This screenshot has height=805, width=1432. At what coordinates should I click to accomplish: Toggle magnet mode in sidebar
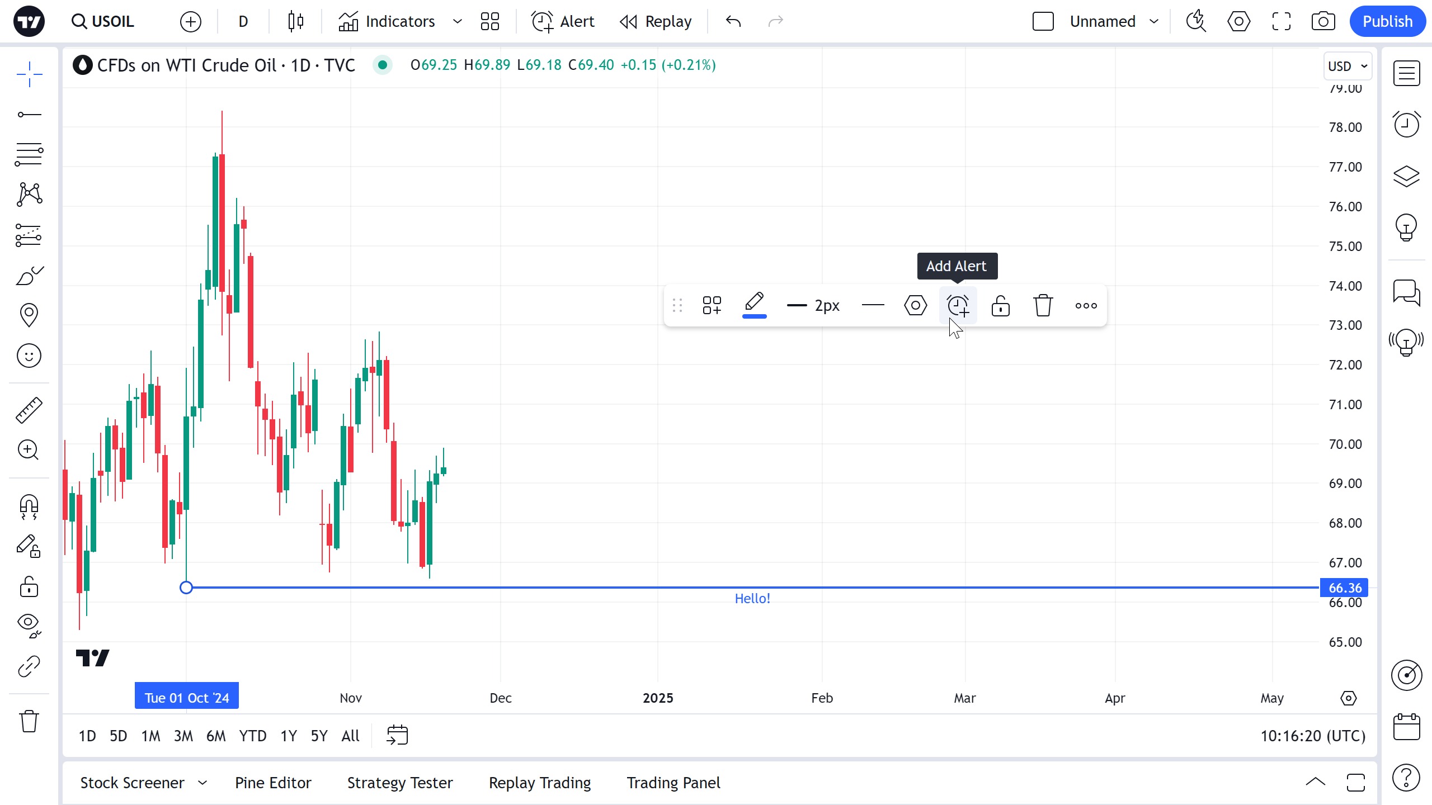point(29,507)
